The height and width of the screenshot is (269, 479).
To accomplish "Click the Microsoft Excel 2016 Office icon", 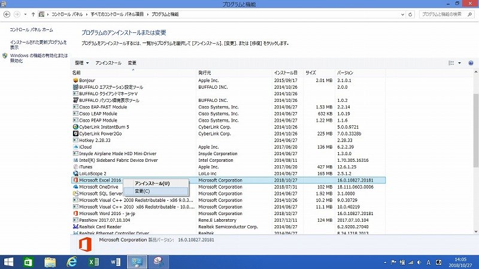I will coord(75,180).
